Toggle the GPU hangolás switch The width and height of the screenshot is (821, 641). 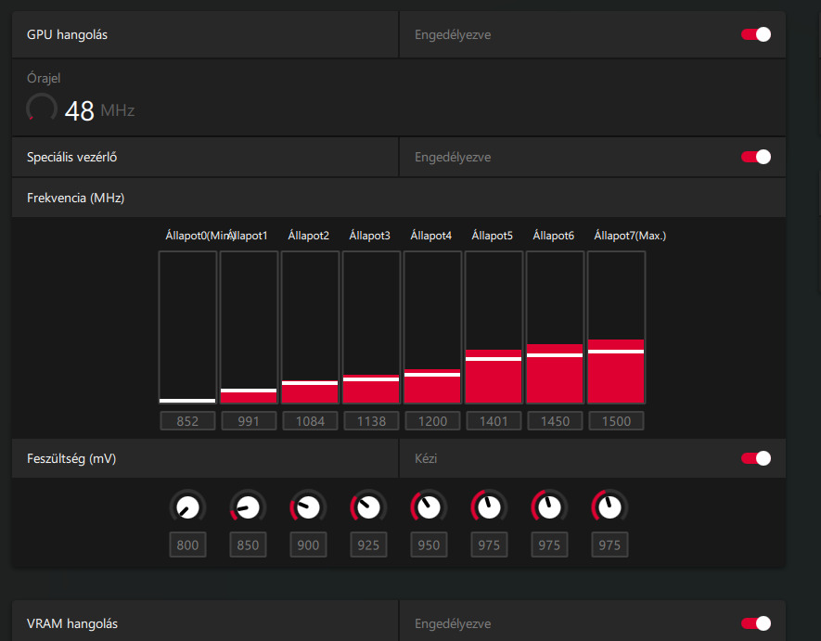[755, 34]
